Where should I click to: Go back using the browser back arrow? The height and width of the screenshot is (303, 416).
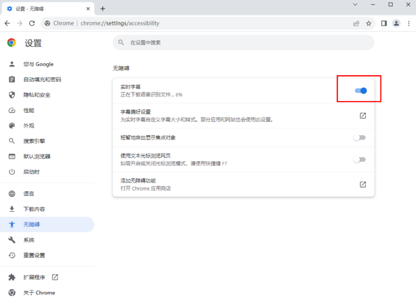point(8,23)
